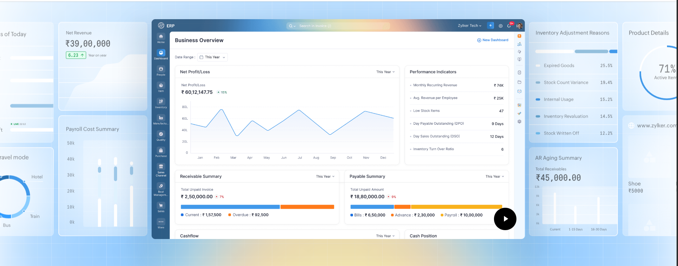Viewport: 678px width, 266px height.
Task: Click the New Dashboard link
Action: click(x=493, y=40)
